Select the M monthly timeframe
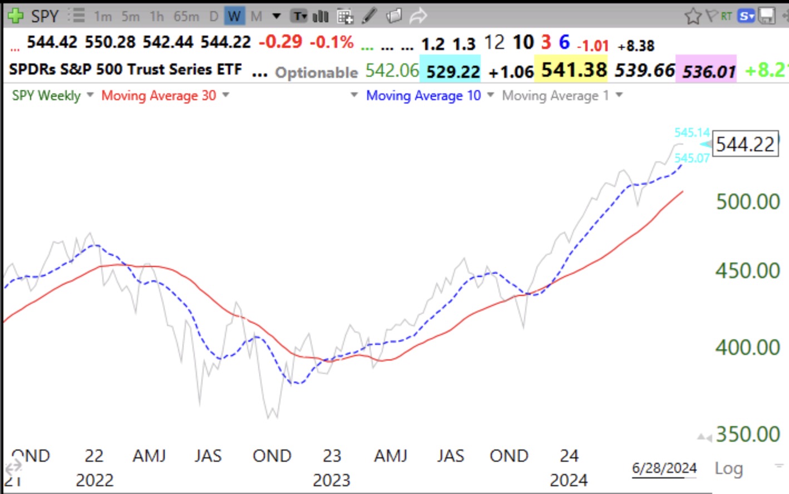789x494 pixels. [x=256, y=16]
